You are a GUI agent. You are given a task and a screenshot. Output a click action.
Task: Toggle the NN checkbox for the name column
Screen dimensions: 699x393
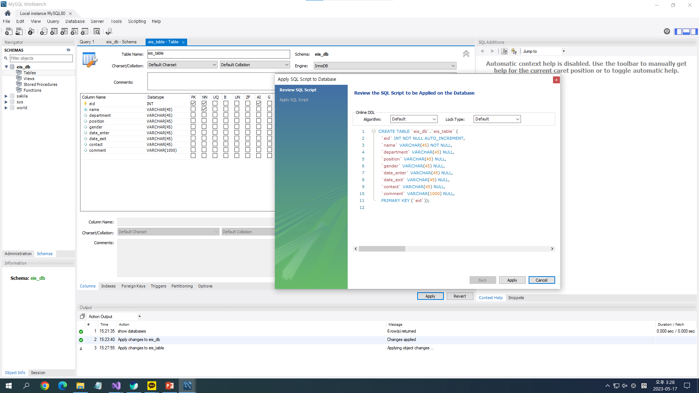tap(204, 109)
